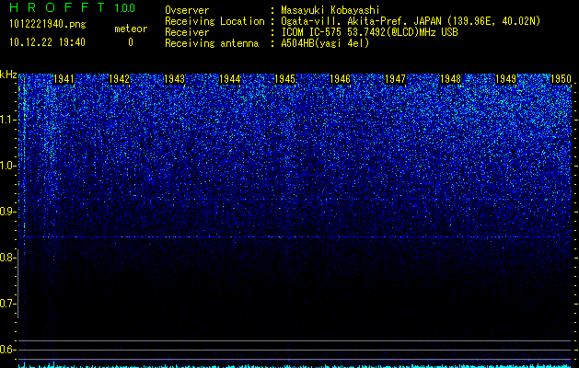579x368 pixels.
Task: Click the 0.8 kHz axis label
Action: pos(8,258)
